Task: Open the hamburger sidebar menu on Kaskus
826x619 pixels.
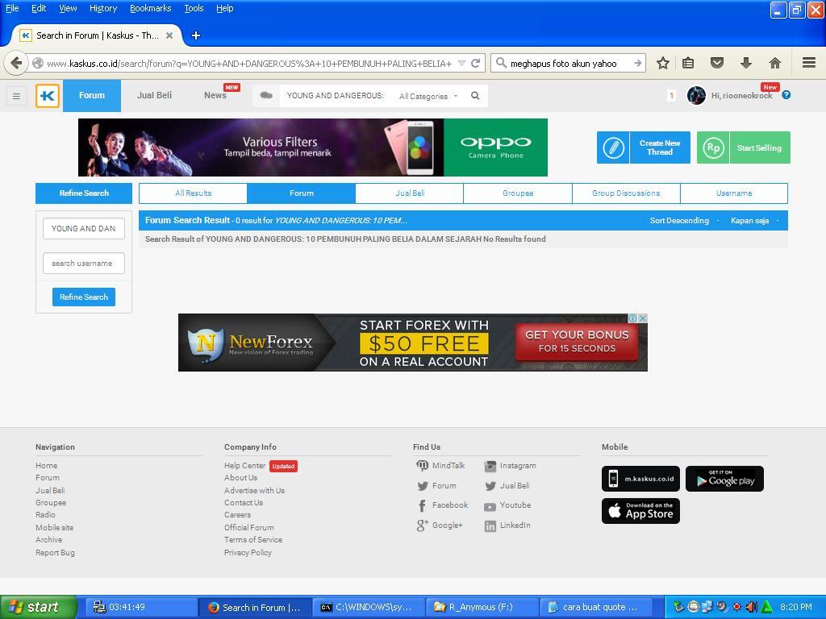Action: pyautogui.click(x=16, y=97)
